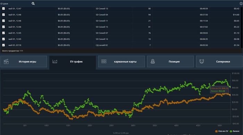Click the ID руки search field

coord(16,3)
